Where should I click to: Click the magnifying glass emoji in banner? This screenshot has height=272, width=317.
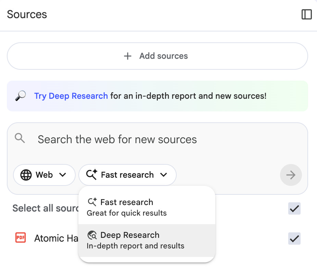coord(21,96)
